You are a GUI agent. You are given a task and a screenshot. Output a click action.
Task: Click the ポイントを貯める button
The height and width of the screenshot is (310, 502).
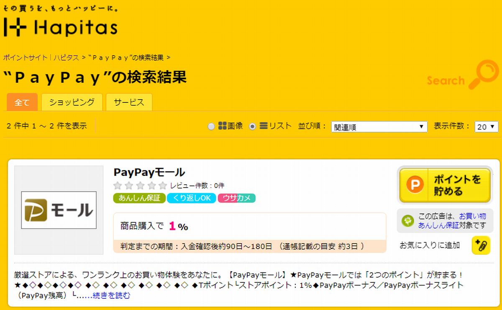pos(445,185)
